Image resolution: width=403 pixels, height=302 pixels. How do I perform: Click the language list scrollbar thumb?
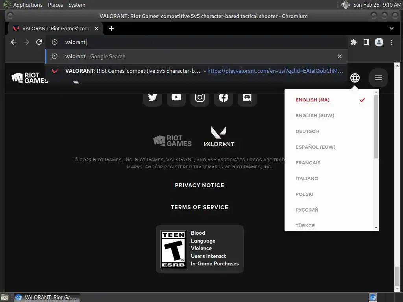tap(376, 127)
